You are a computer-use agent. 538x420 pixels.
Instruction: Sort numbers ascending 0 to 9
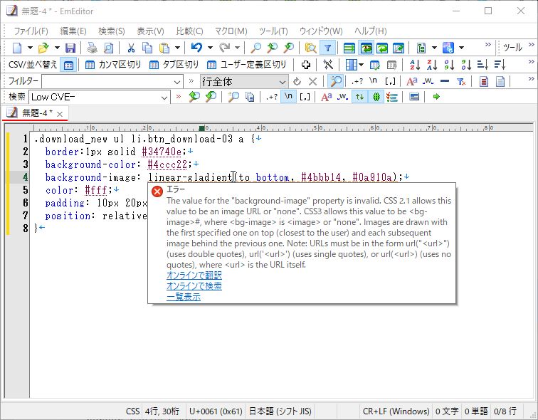449,65
